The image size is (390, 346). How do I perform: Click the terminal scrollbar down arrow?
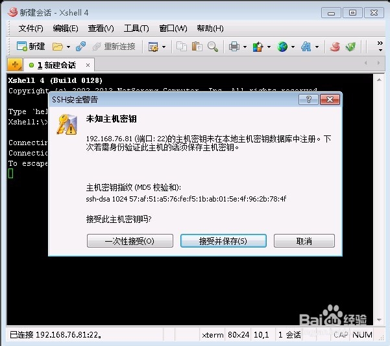[x=380, y=319]
